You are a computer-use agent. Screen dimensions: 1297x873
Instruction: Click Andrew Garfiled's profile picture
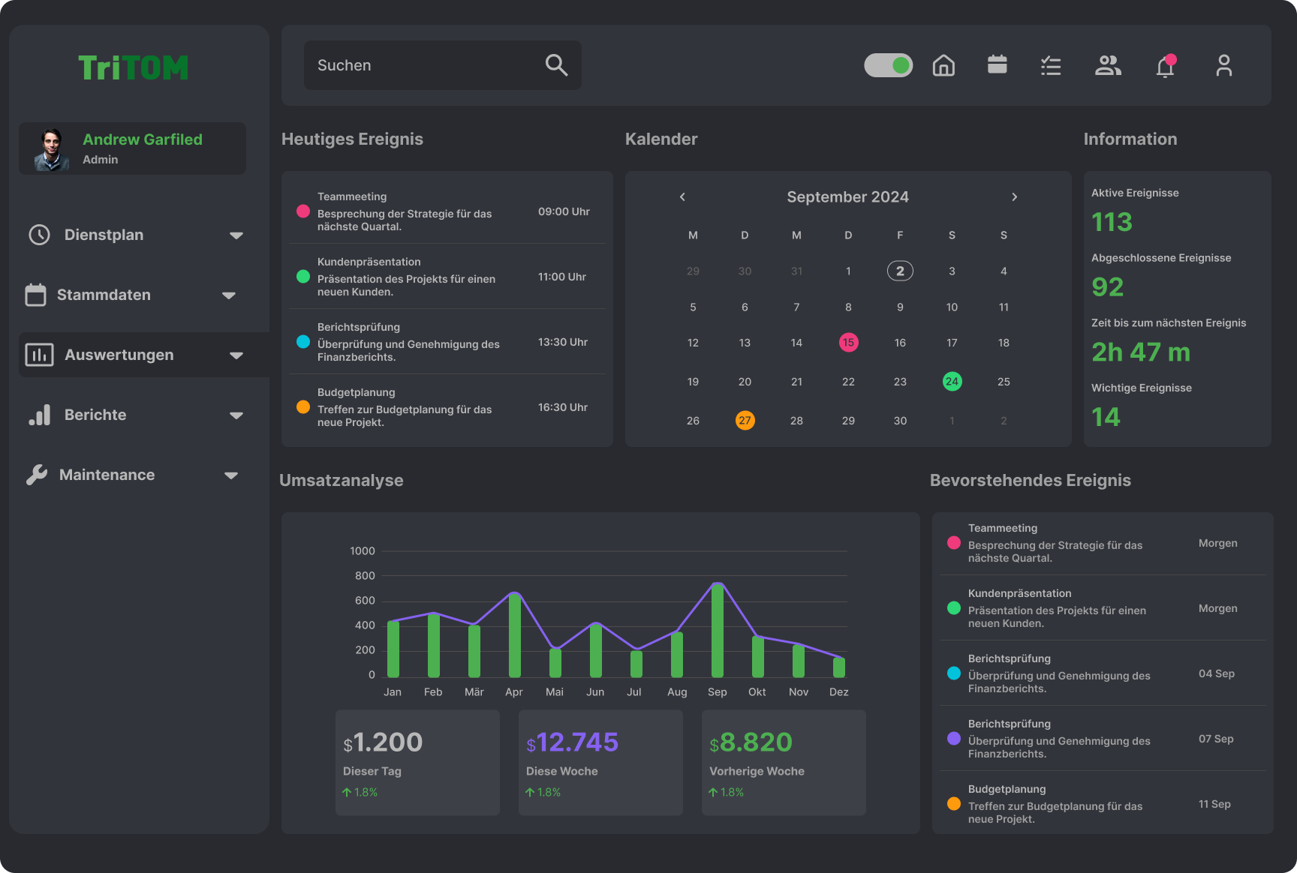click(51, 149)
